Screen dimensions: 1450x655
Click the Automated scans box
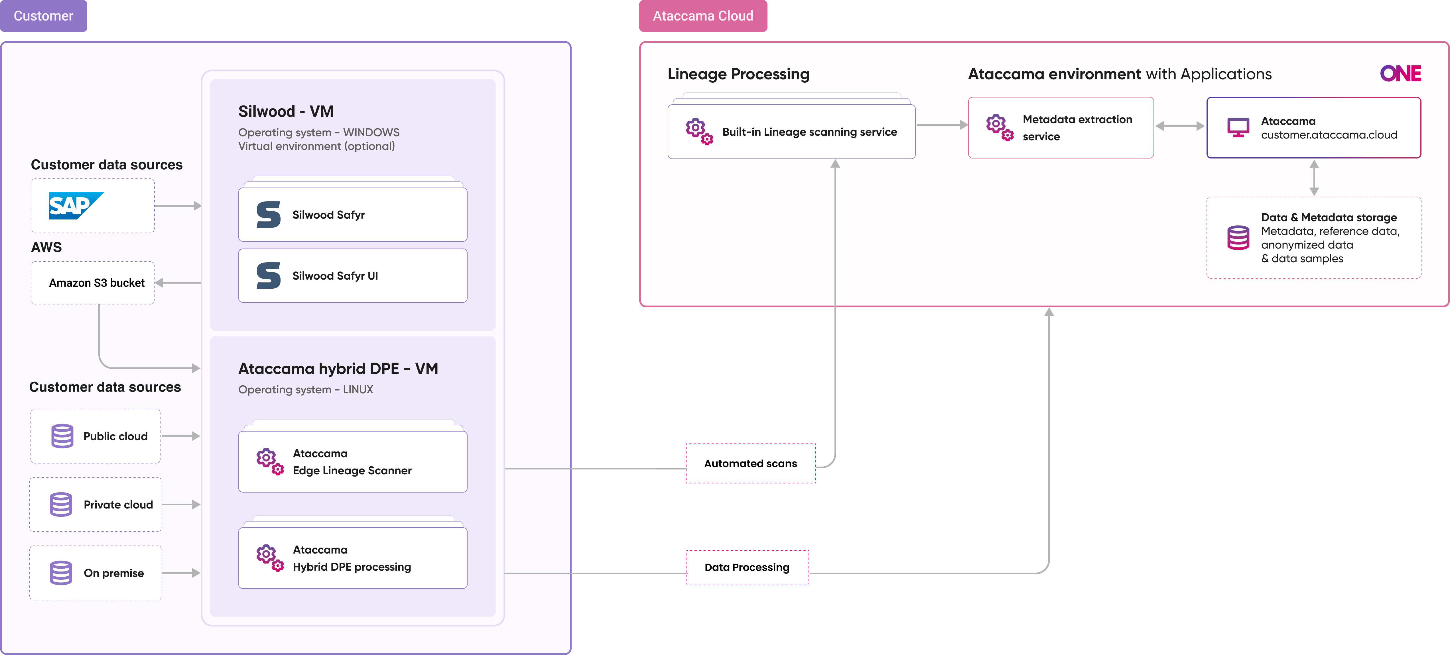click(x=750, y=463)
